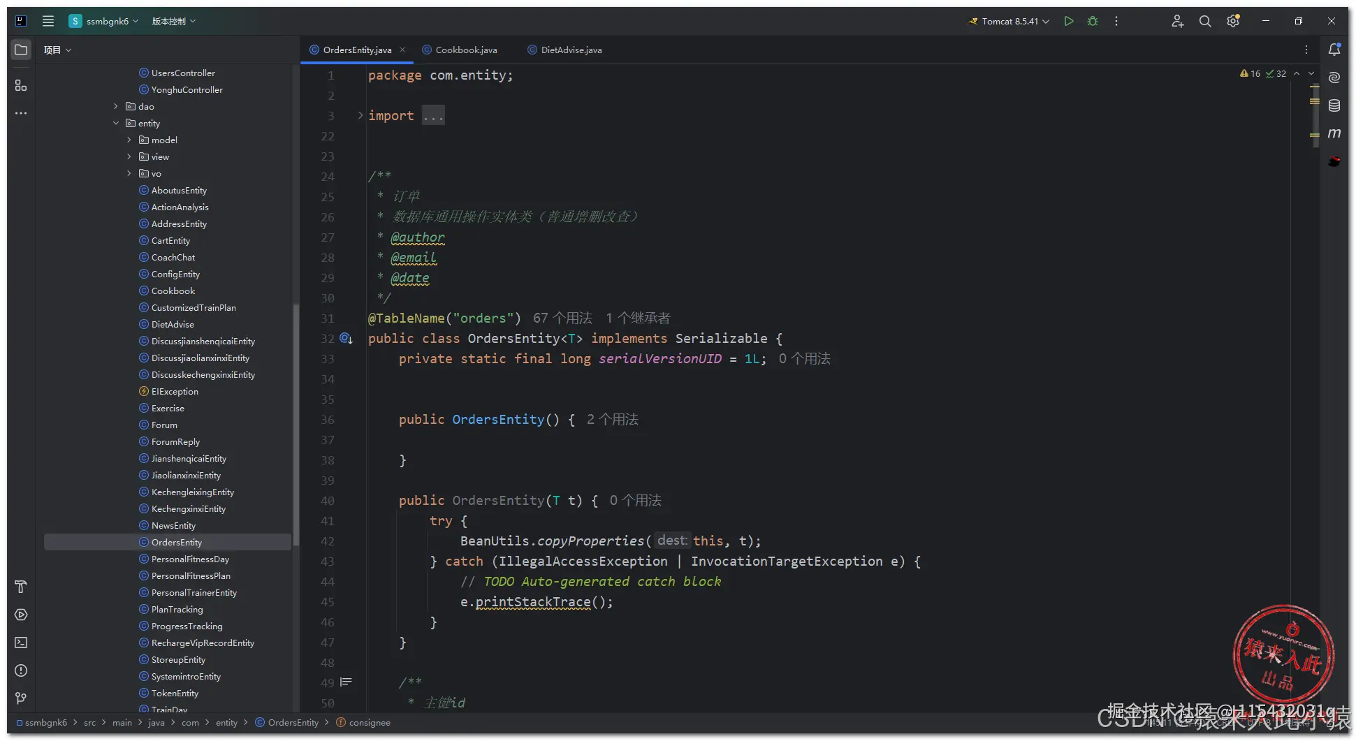Unfold the collapsed import block
Viewport: 1356px width, 741px height.
360,115
